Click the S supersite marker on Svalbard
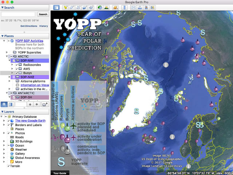This screenshot has height=175, width=233. [x=176, y=98]
